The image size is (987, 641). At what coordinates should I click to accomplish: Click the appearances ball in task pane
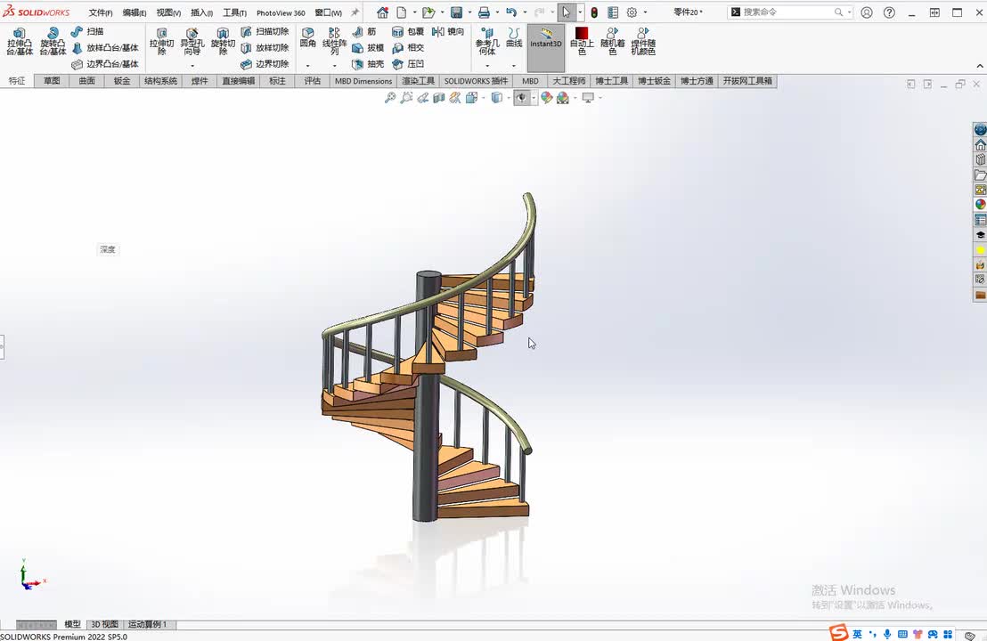coord(980,204)
